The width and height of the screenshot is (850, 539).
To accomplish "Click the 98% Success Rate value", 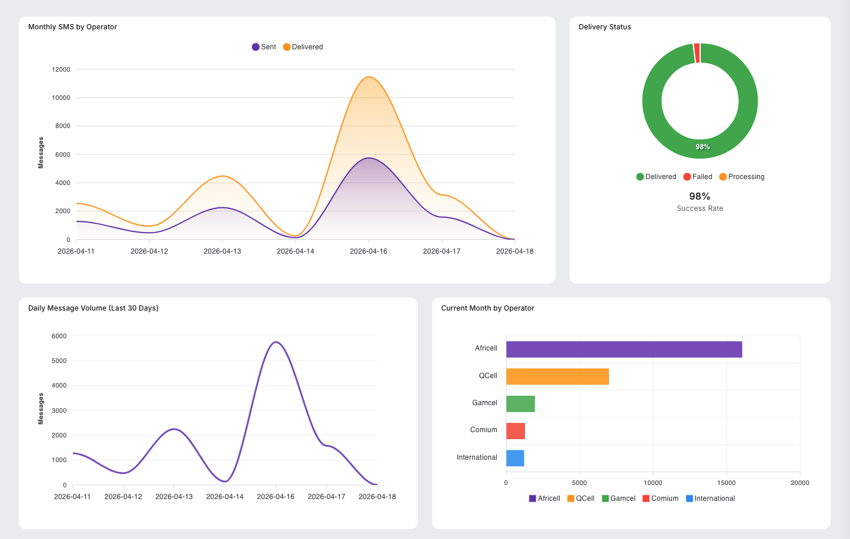I will pos(700,196).
